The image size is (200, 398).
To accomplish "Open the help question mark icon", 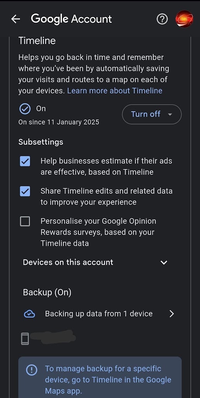I will (x=162, y=19).
